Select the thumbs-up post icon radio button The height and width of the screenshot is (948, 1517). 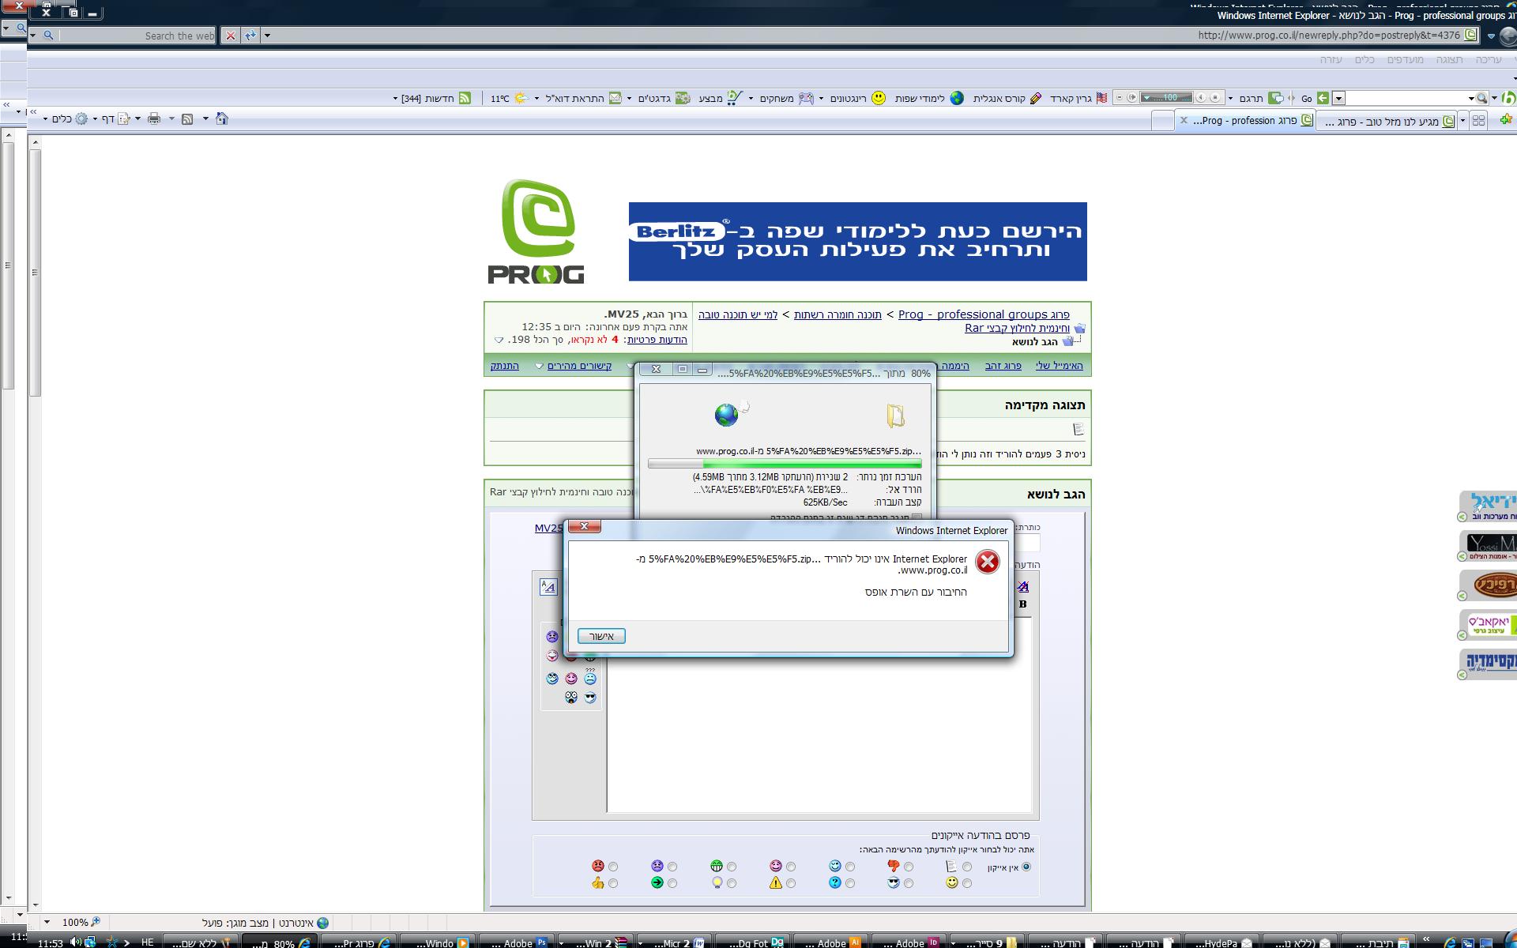point(613,883)
